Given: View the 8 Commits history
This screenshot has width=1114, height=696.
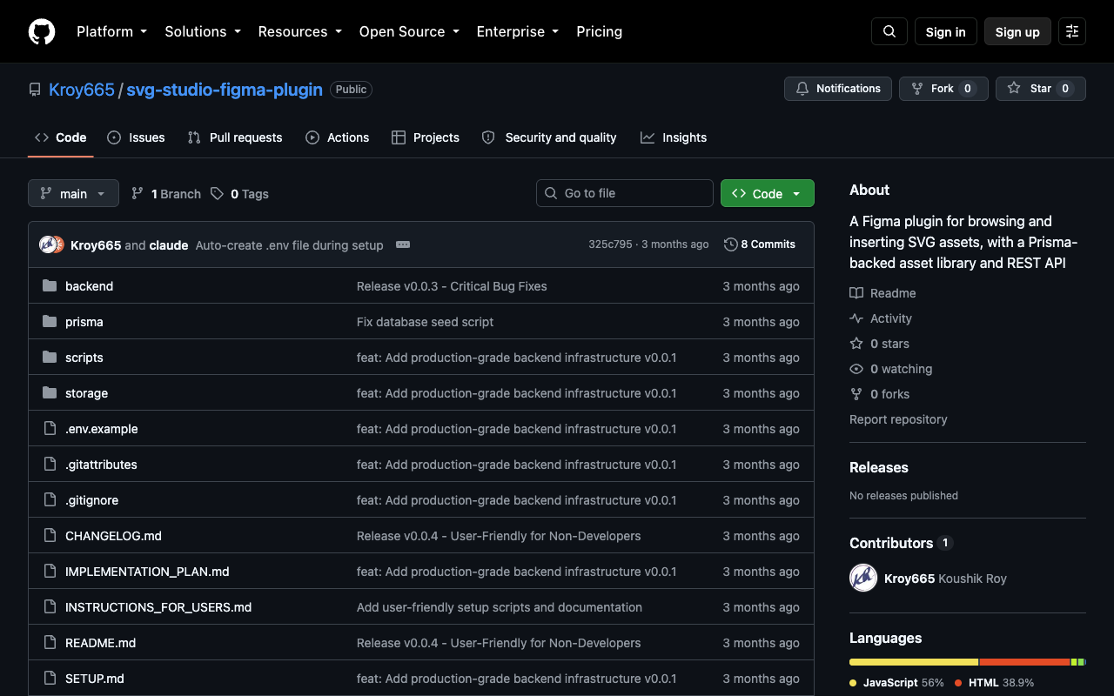Looking at the screenshot, I should (760, 244).
